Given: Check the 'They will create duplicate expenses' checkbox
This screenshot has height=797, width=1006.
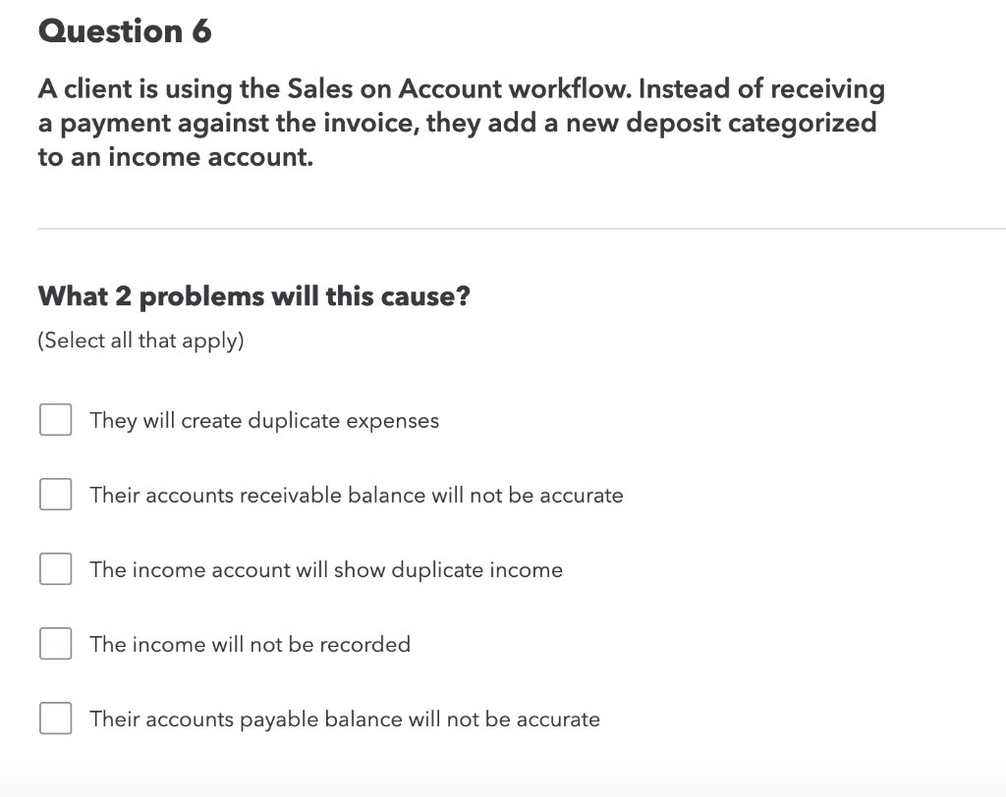Looking at the screenshot, I should (56, 420).
